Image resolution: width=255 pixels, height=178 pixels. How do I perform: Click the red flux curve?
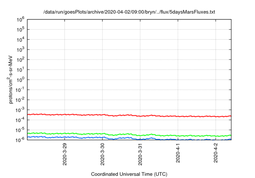(129, 115)
